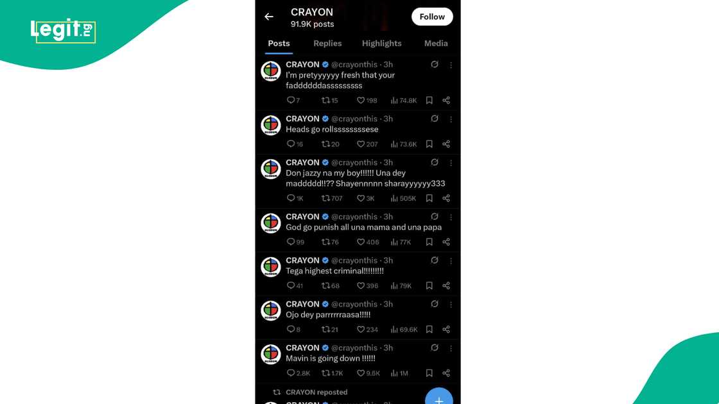The width and height of the screenshot is (719, 404).
Task: Share the "Ojo dey parrrr" post
Action: pyautogui.click(x=446, y=330)
